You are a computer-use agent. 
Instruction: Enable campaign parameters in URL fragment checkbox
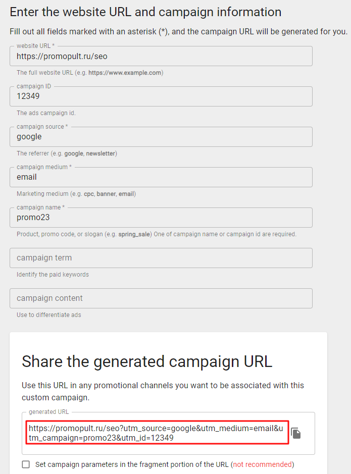(x=26, y=464)
